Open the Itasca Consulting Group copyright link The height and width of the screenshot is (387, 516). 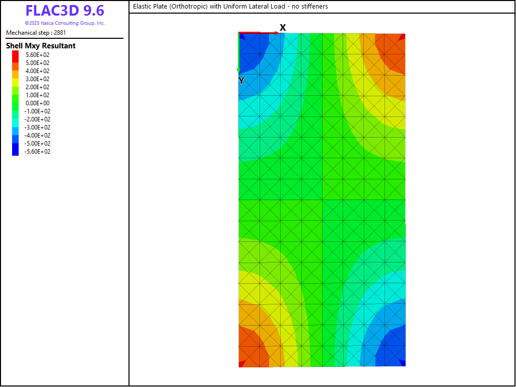(64, 23)
